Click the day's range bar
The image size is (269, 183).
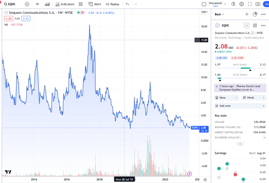[240, 68]
